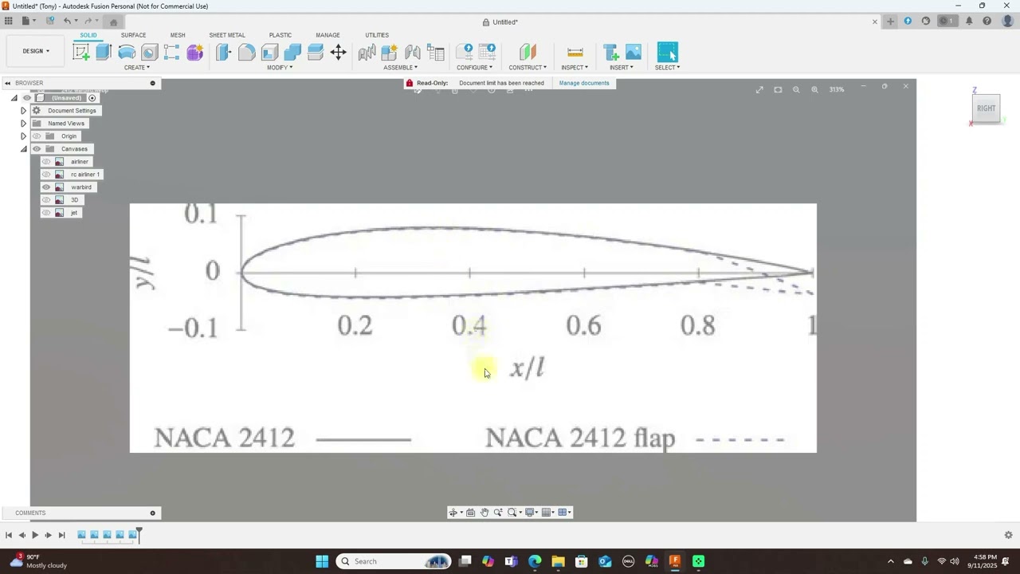
Task: Select the Rectangular Pattern tool
Action: (x=171, y=53)
